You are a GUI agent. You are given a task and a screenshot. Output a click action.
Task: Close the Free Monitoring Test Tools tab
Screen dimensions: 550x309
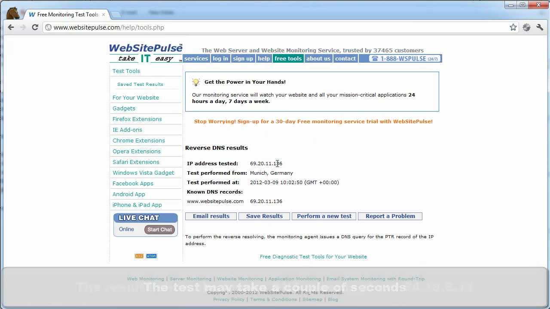[x=103, y=15]
